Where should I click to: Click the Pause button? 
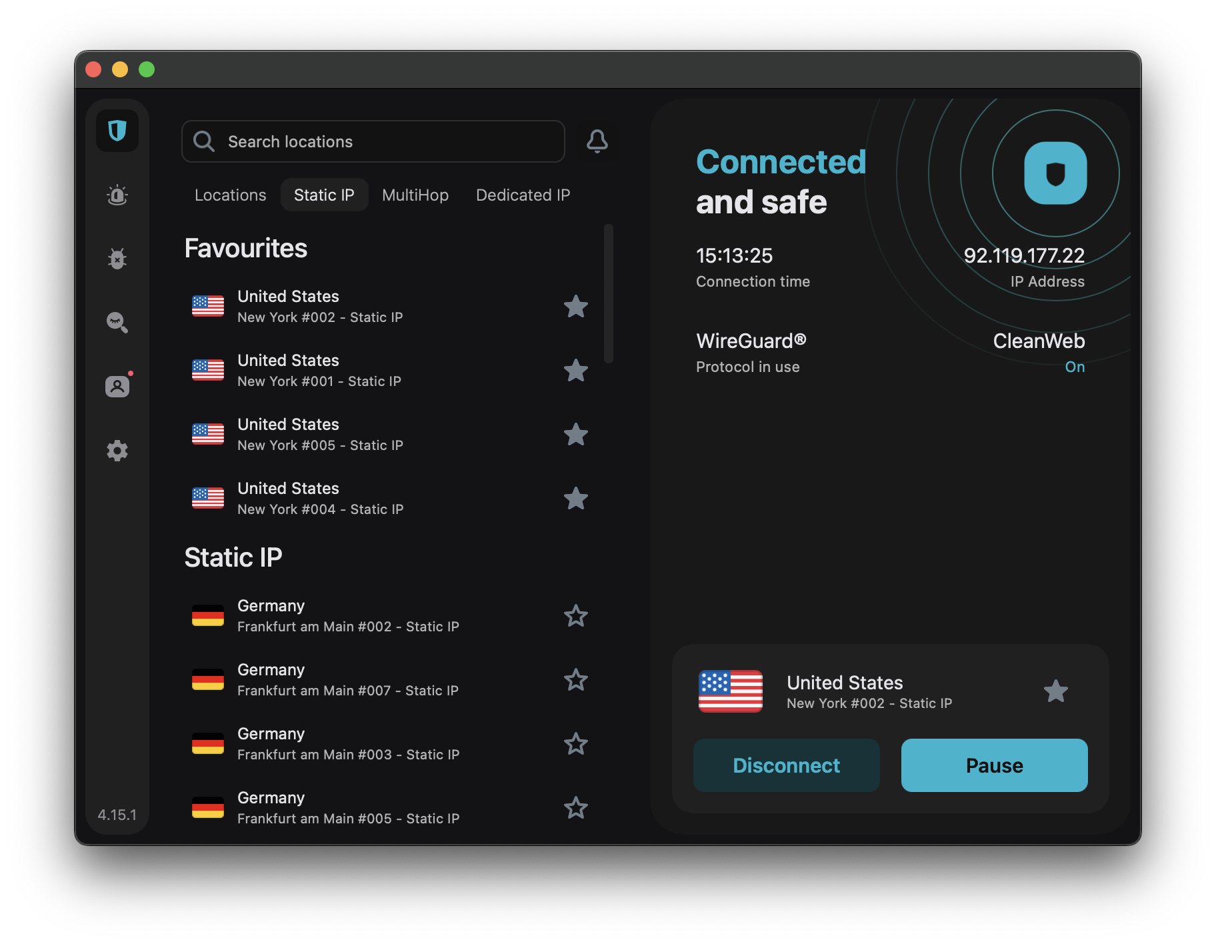coord(995,765)
